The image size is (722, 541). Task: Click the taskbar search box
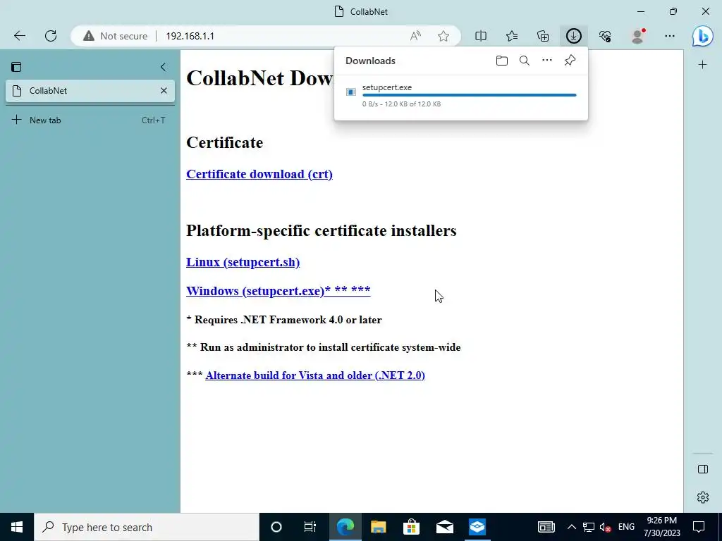tap(147, 527)
